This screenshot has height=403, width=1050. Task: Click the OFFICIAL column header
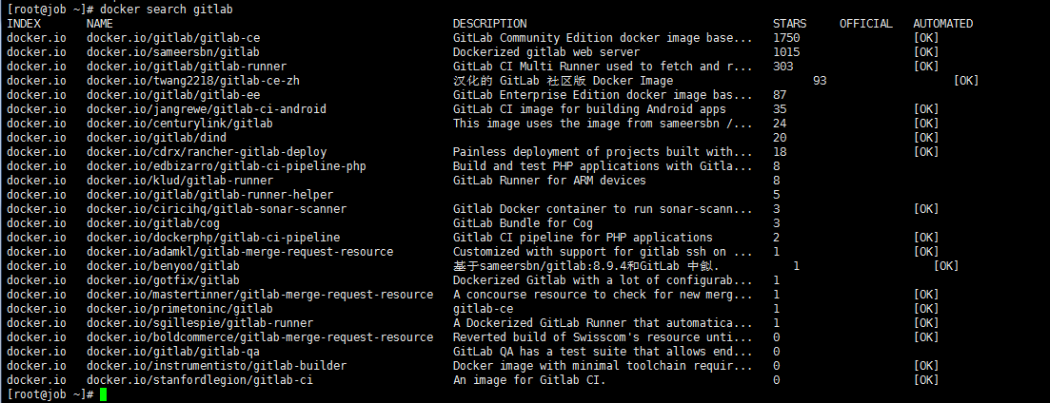click(865, 24)
